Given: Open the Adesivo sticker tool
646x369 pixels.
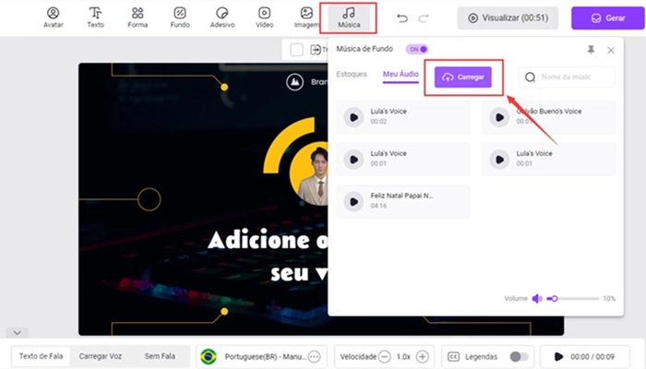Looking at the screenshot, I should (222, 18).
